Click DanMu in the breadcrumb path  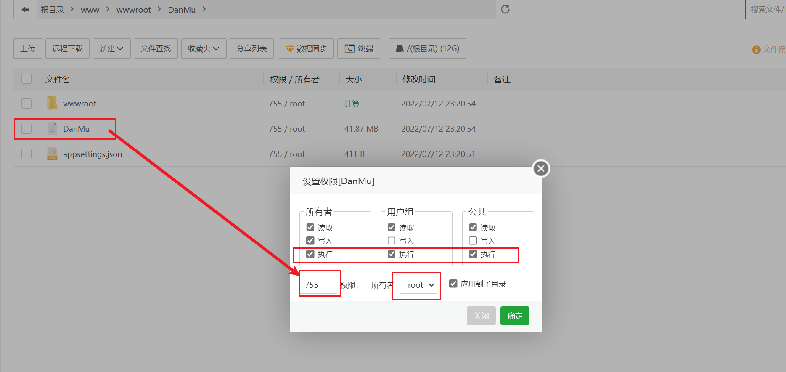point(182,10)
